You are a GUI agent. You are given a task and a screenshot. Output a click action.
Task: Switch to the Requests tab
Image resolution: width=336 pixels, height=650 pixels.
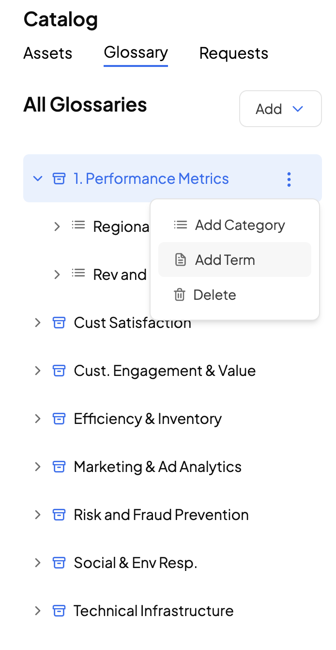tap(234, 53)
